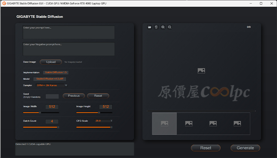Click the Image Width value 512
Screen dimensions: 277x158
coord(52,107)
